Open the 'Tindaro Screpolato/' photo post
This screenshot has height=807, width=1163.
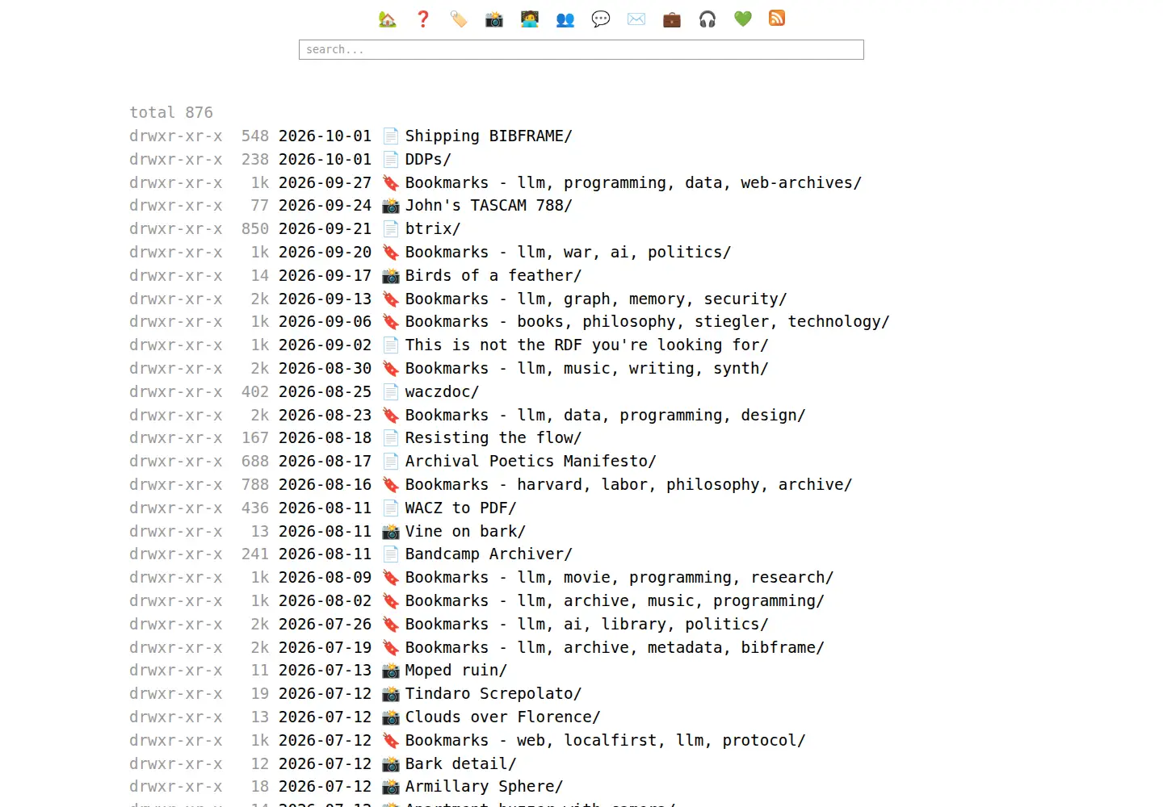pos(493,693)
